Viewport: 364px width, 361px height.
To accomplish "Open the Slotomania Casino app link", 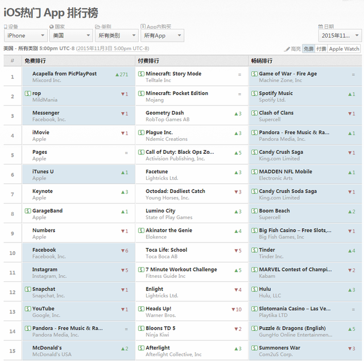I will click(x=295, y=309).
